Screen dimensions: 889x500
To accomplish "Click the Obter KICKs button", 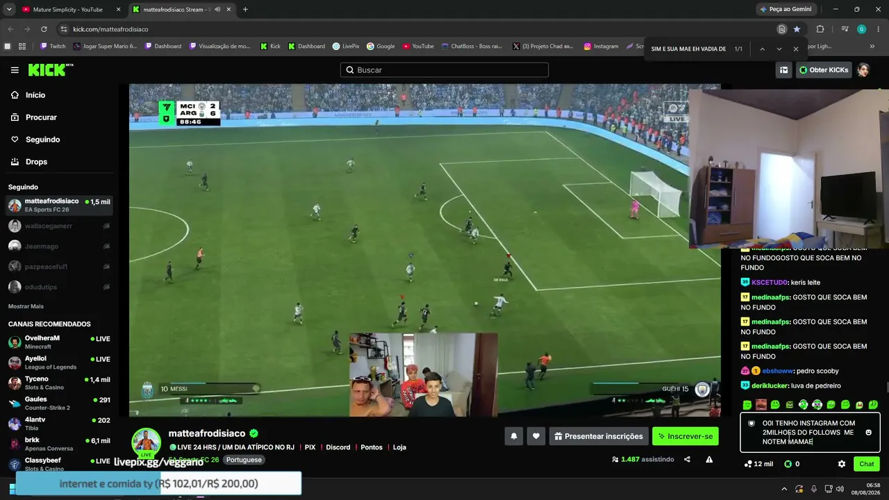I will pyautogui.click(x=824, y=70).
